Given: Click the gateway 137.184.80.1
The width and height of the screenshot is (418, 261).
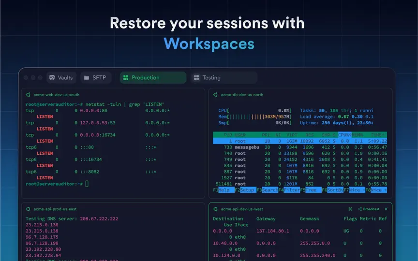Looking at the screenshot, I should (x=273, y=231).
